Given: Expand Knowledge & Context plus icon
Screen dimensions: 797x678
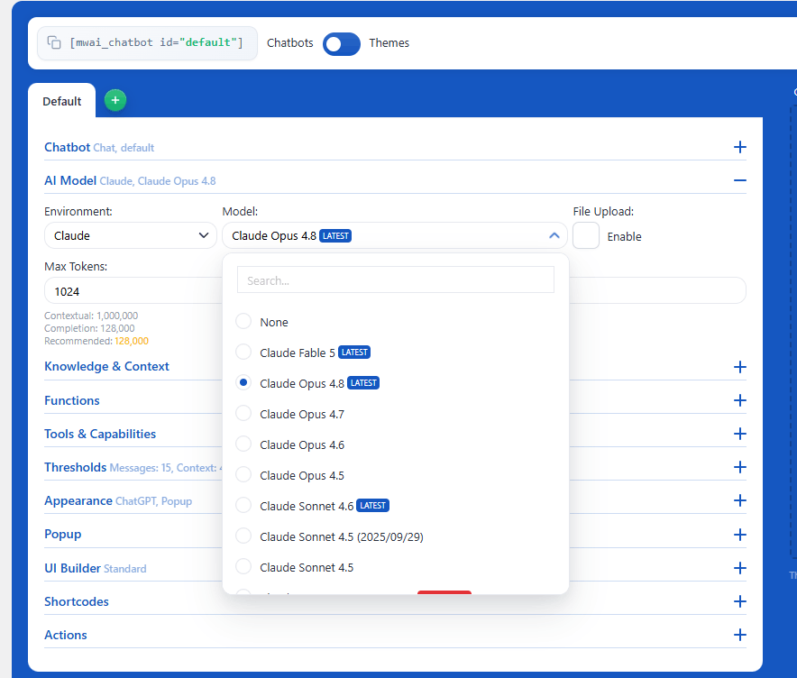Looking at the screenshot, I should click(x=739, y=367).
